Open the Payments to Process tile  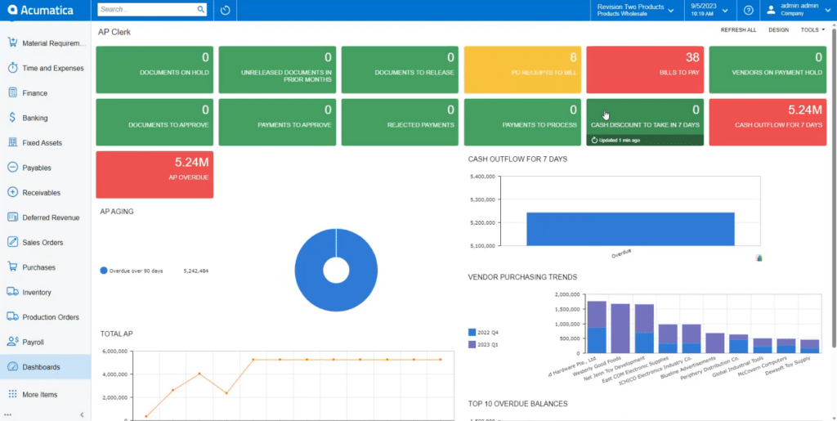[522, 122]
